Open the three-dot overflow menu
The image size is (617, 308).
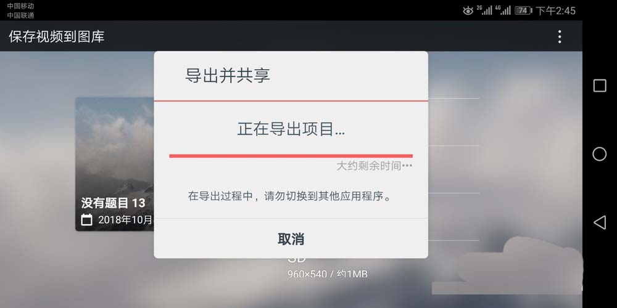[x=559, y=37]
